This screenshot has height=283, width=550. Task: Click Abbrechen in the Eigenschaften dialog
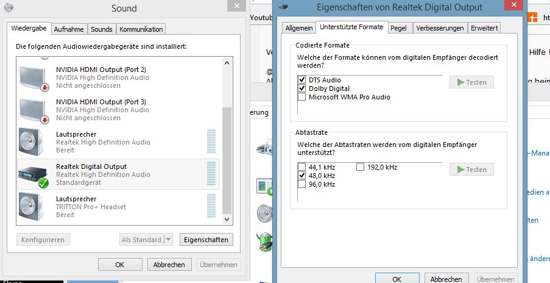point(446,279)
